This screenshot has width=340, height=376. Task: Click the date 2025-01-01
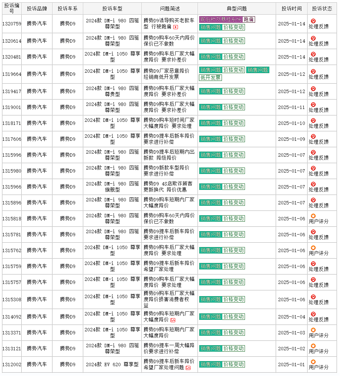pyautogui.click(x=291, y=364)
